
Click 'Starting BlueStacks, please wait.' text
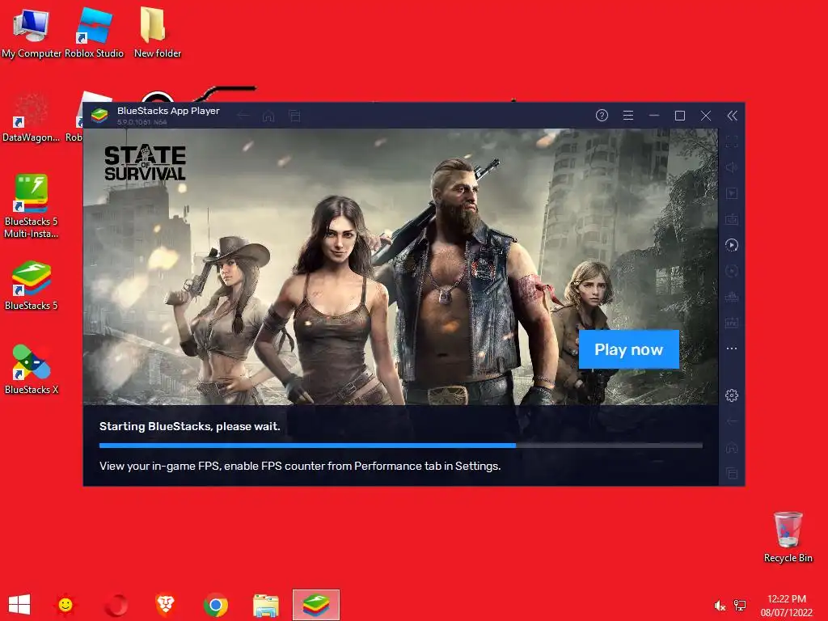pyautogui.click(x=189, y=426)
